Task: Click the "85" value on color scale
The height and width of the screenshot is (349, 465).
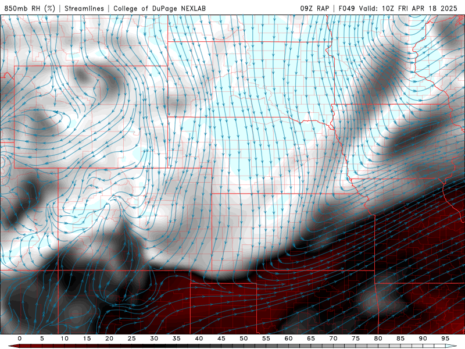Action: [x=400, y=339]
